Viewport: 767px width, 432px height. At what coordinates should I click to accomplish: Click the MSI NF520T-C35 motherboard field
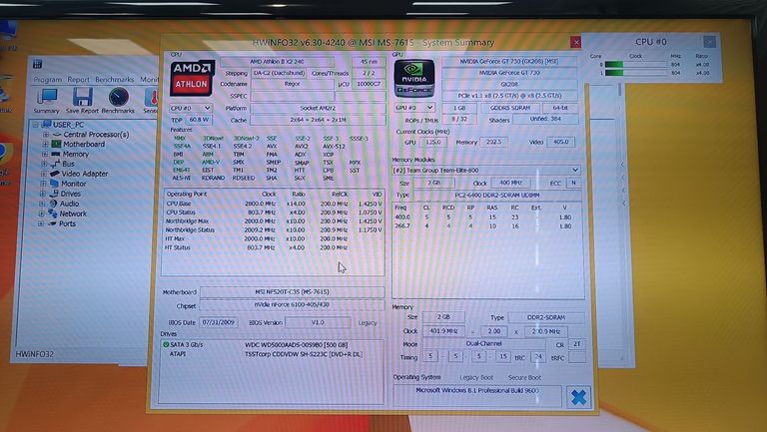click(292, 291)
